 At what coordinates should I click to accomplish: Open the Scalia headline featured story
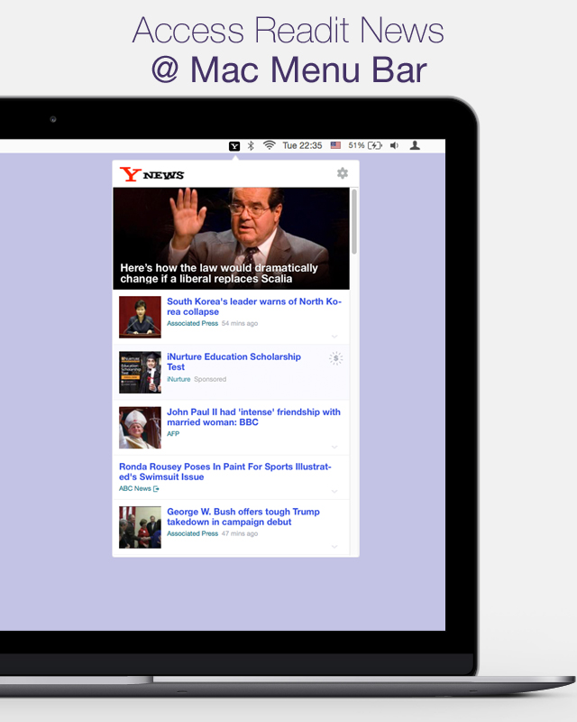point(231,238)
